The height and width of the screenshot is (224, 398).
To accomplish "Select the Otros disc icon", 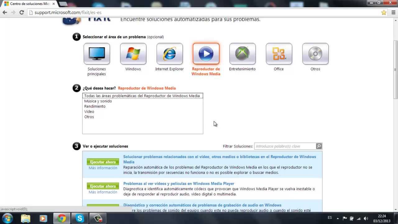I will (315, 54).
